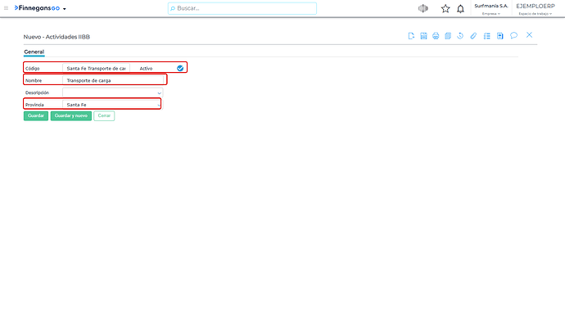Click the Guardar y nuevo button
Image resolution: width=565 pixels, height=329 pixels.
click(71, 115)
